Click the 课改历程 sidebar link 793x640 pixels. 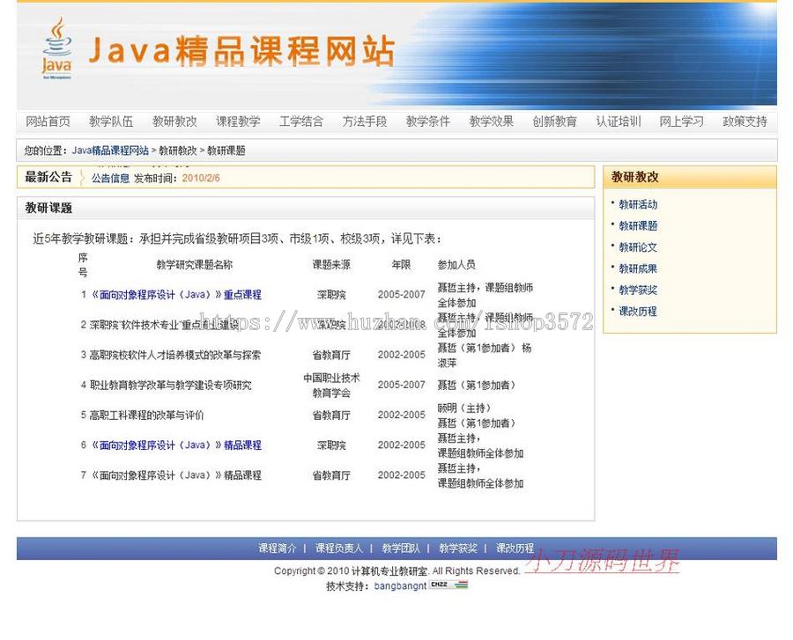pyautogui.click(x=638, y=312)
